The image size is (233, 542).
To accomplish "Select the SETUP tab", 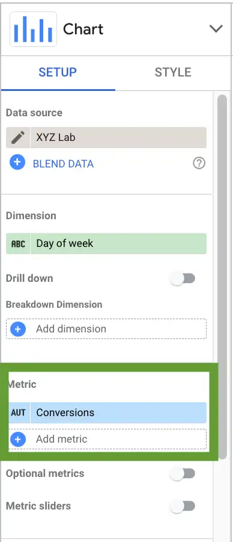I will (x=58, y=73).
